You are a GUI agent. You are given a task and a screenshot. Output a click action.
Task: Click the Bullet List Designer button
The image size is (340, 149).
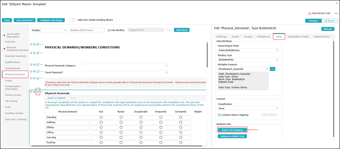point(233,130)
